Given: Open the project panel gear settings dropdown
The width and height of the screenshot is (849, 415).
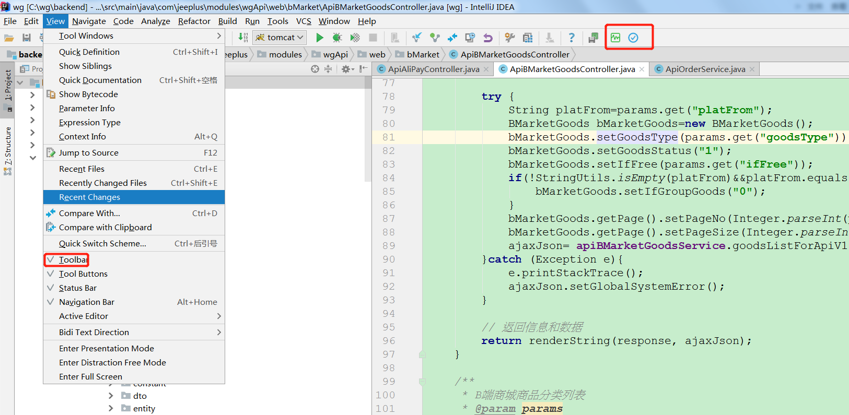Looking at the screenshot, I should (347, 69).
